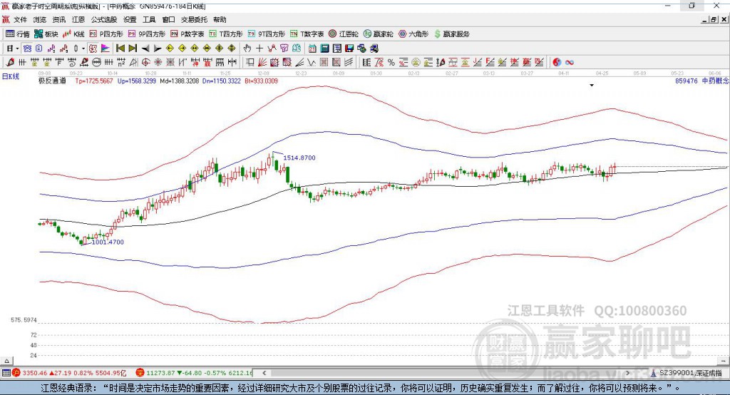Click the 日K线 period label
The width and height of the screenshot is (730, 395).
11,76
